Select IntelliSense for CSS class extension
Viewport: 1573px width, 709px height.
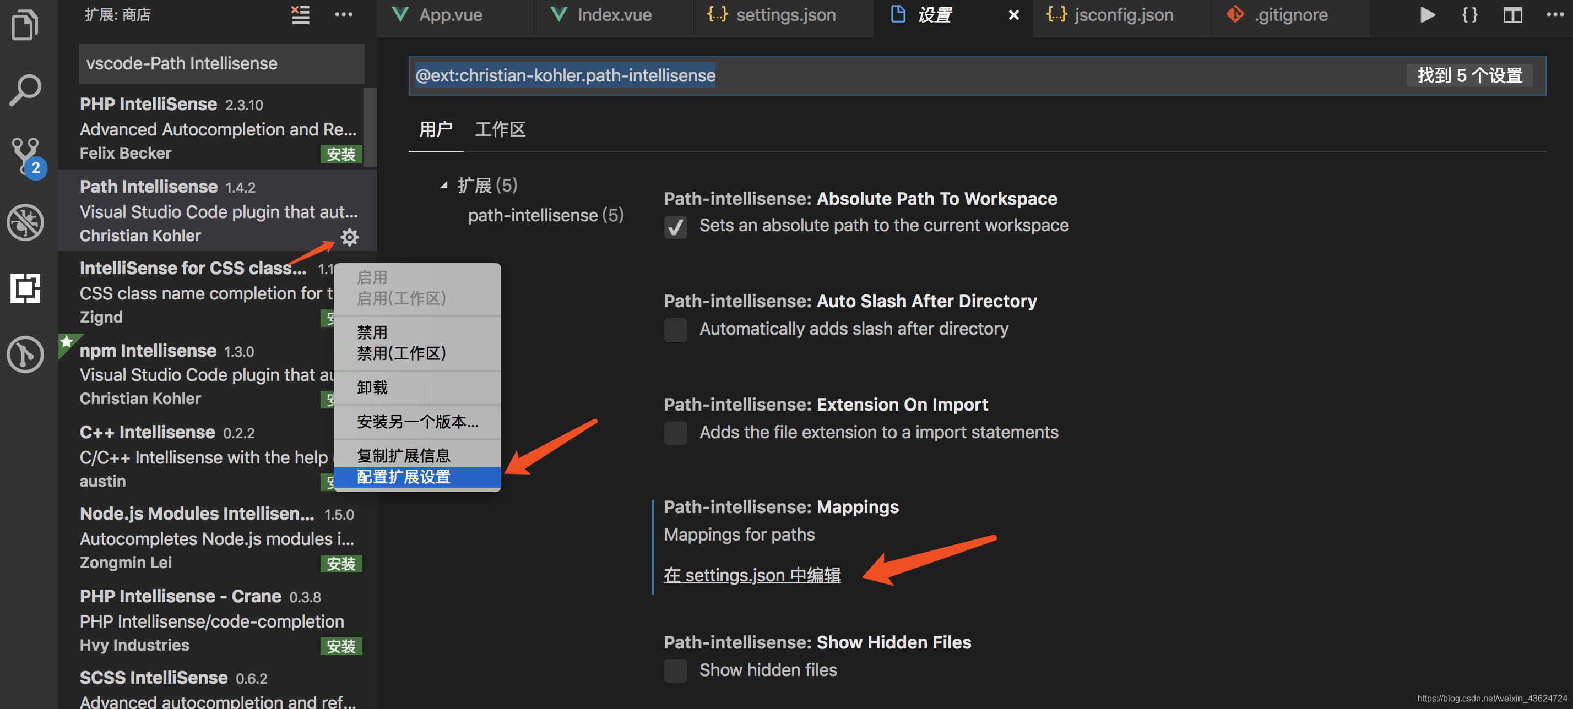196,292
